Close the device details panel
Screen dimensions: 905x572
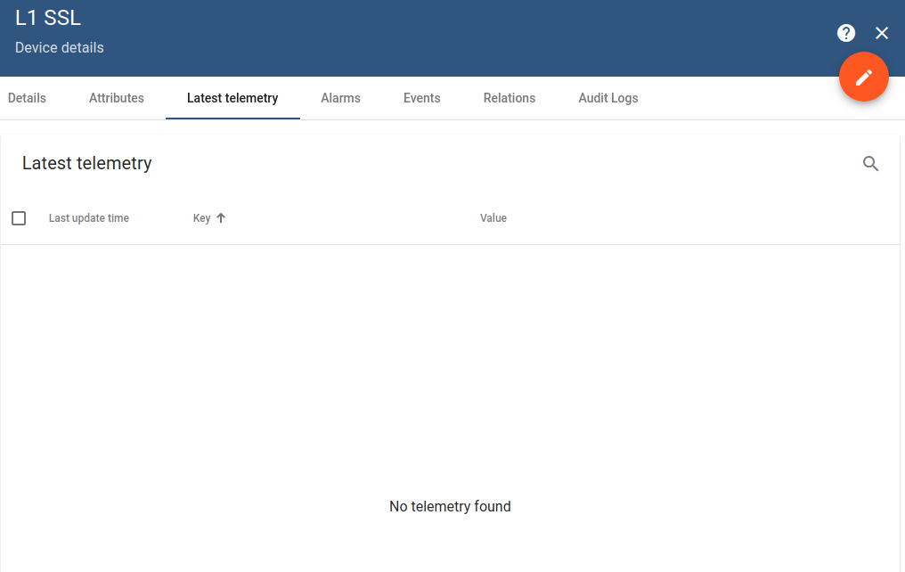[881, 33]
